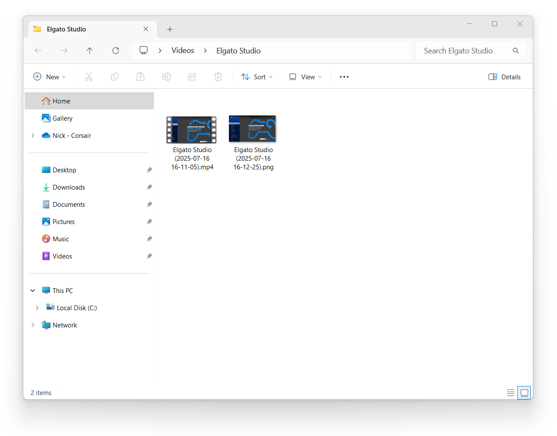This screenshot has width=557, height=436.
Task: Click the Share icon in the toolbar
Action: coord(192,77)
